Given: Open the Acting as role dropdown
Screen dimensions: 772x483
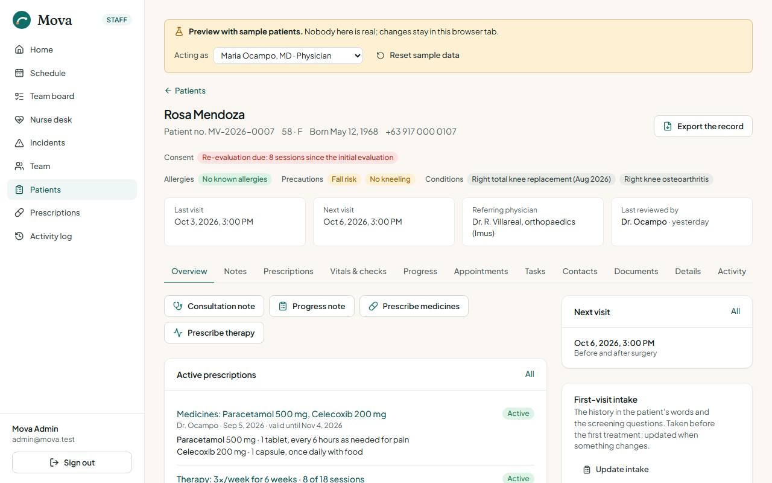Looking at the screenshot, I should tap(288, 56).
